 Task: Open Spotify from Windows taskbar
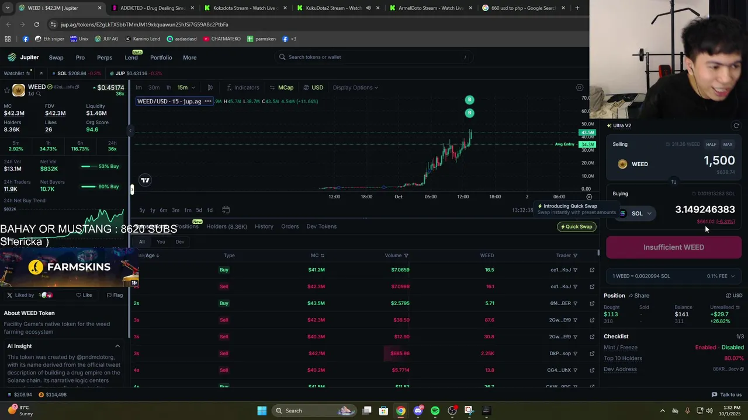pos(435,411)
